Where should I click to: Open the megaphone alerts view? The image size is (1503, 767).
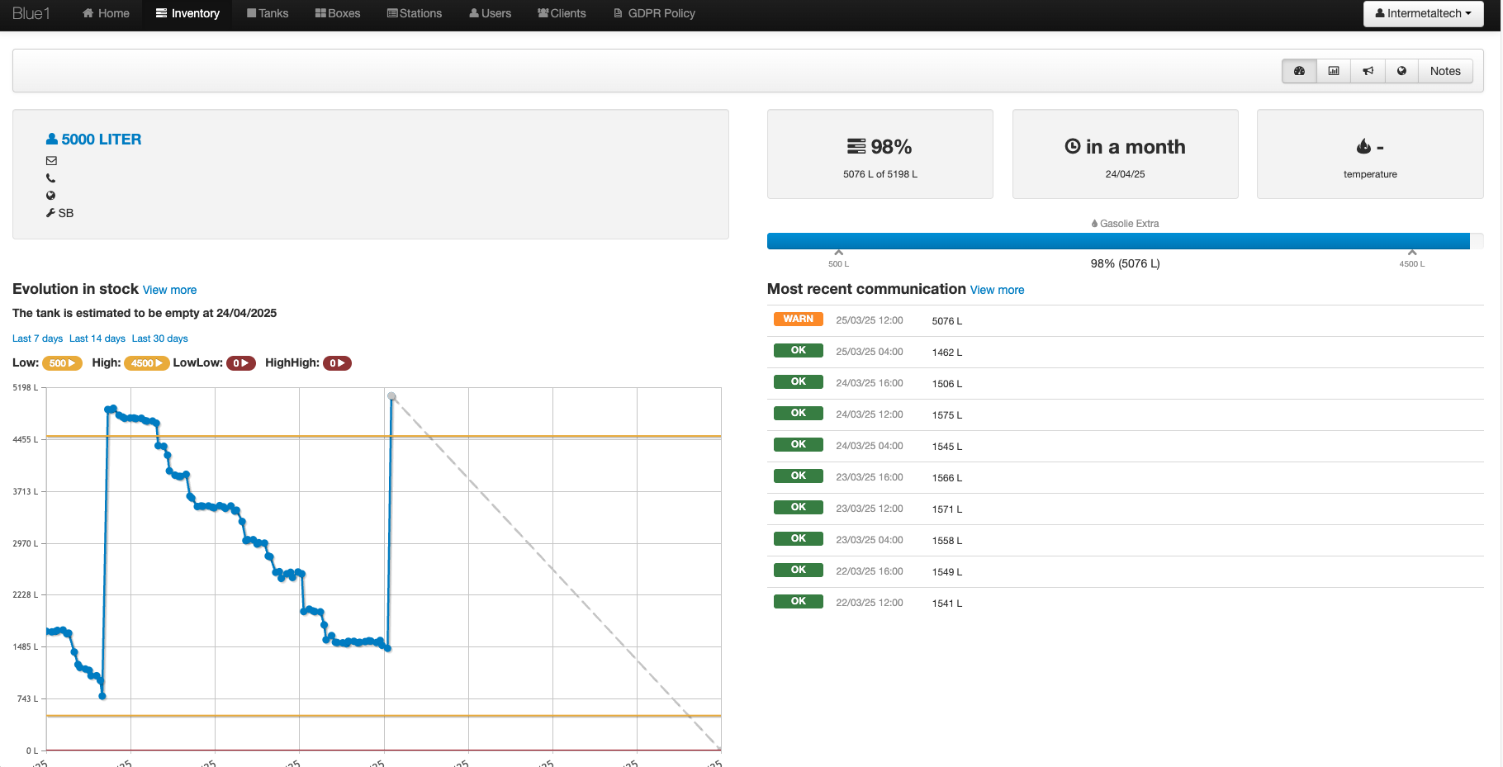pyautogui.click(x=1368, y=71)
